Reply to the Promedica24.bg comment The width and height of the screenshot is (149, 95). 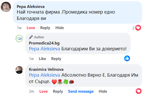pos(56,59)
